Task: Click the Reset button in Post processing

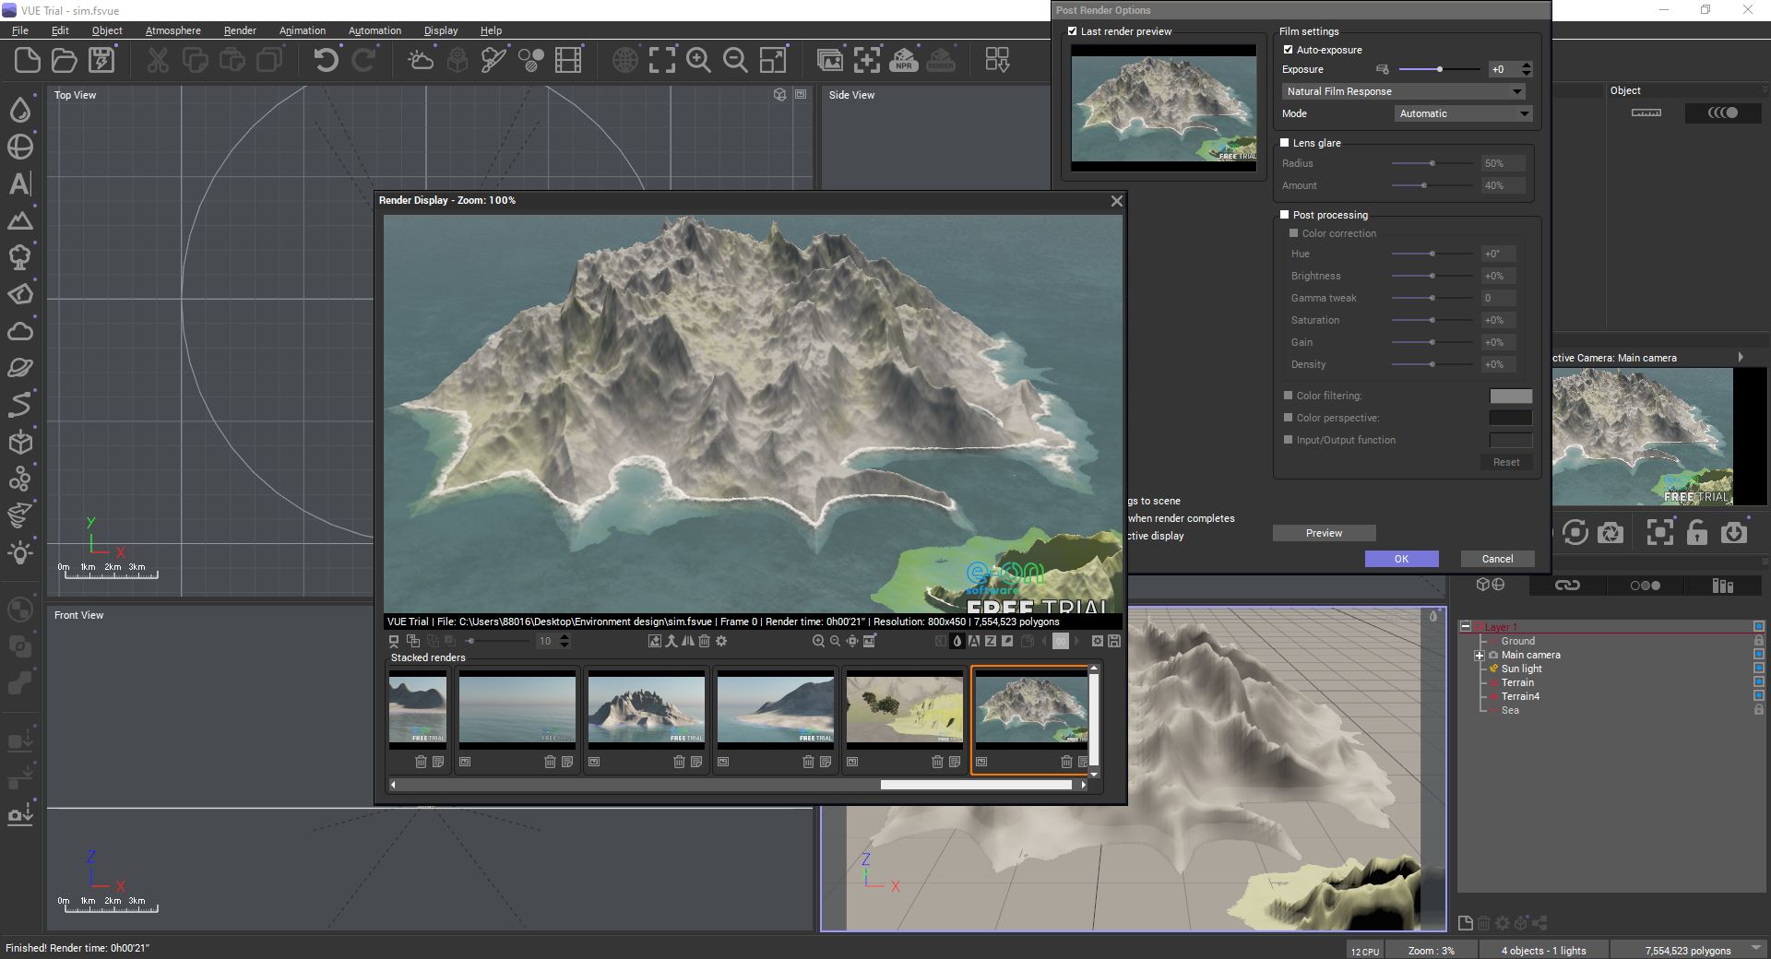Action: click(1506, 462)
